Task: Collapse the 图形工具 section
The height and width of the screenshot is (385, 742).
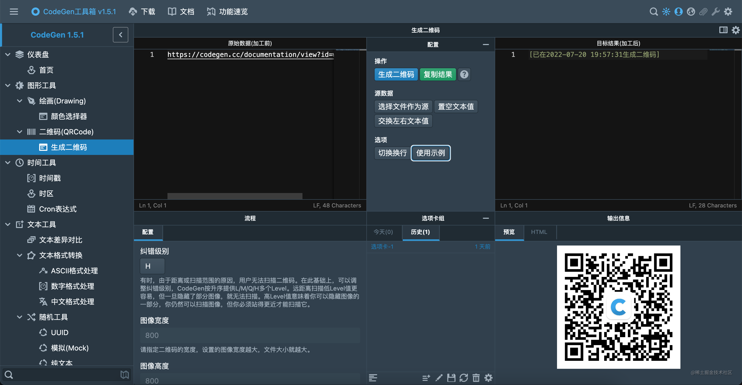Action: tap(7, 85)
